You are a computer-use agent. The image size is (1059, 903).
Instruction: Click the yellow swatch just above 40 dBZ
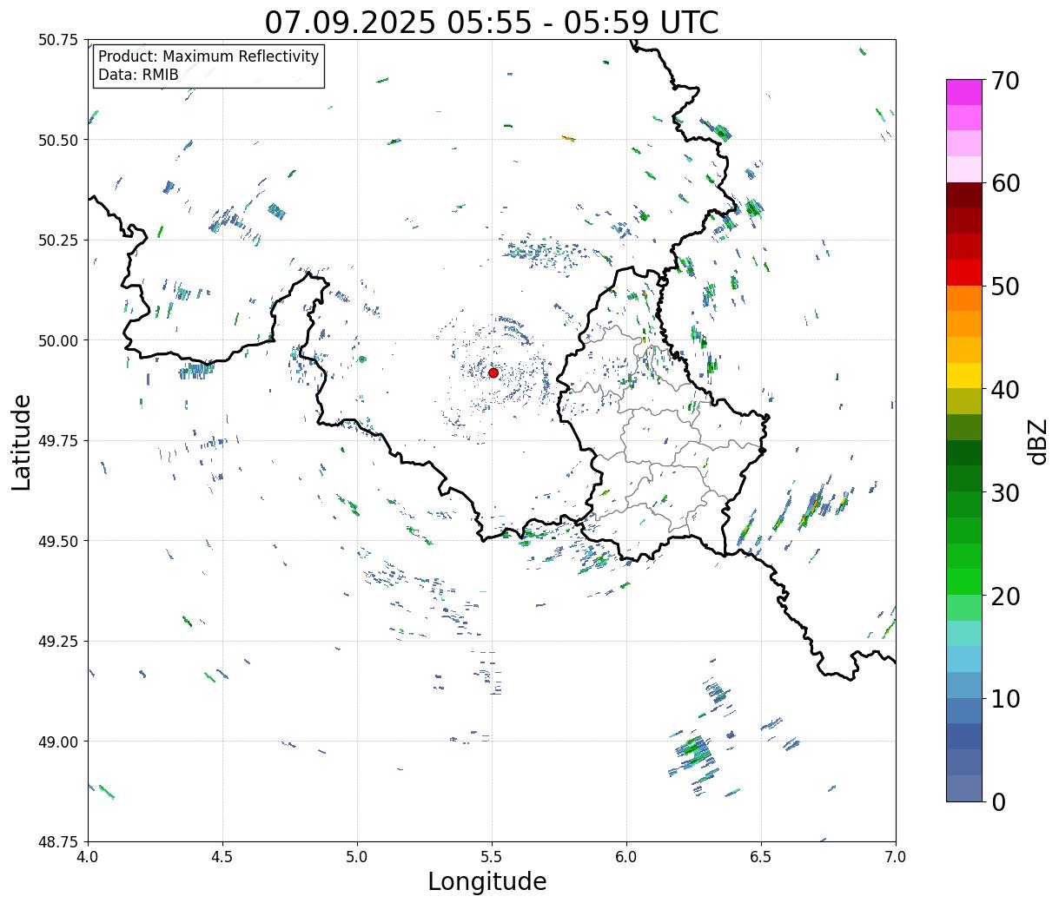click(964, 376)
